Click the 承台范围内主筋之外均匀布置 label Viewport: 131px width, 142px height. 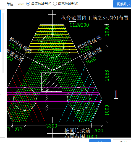[95, 18]
